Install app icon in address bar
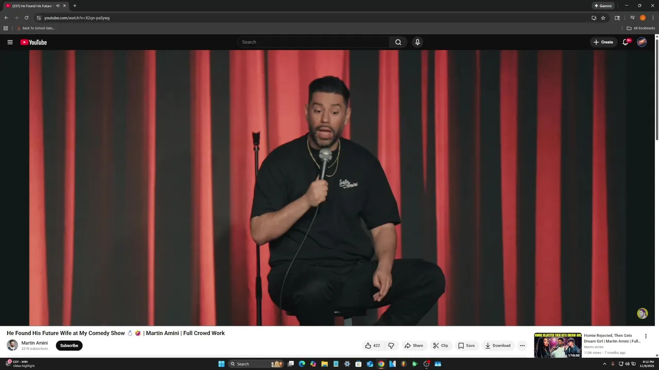This screenshot has height=370, width=659. coord(594,17)
